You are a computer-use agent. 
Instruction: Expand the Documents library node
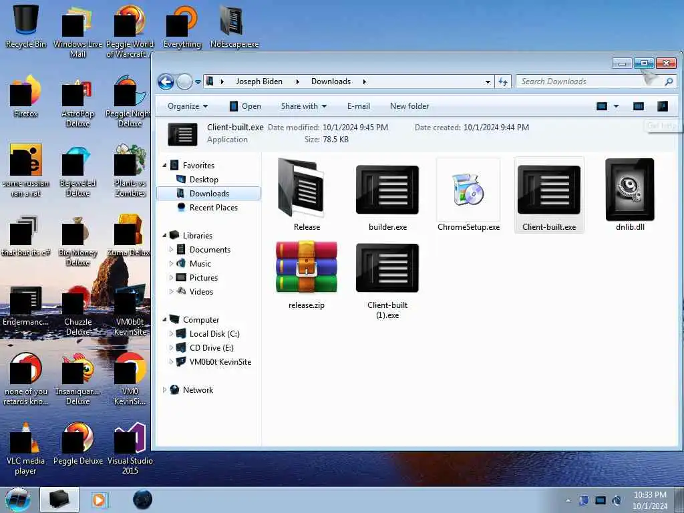point(171,250)
